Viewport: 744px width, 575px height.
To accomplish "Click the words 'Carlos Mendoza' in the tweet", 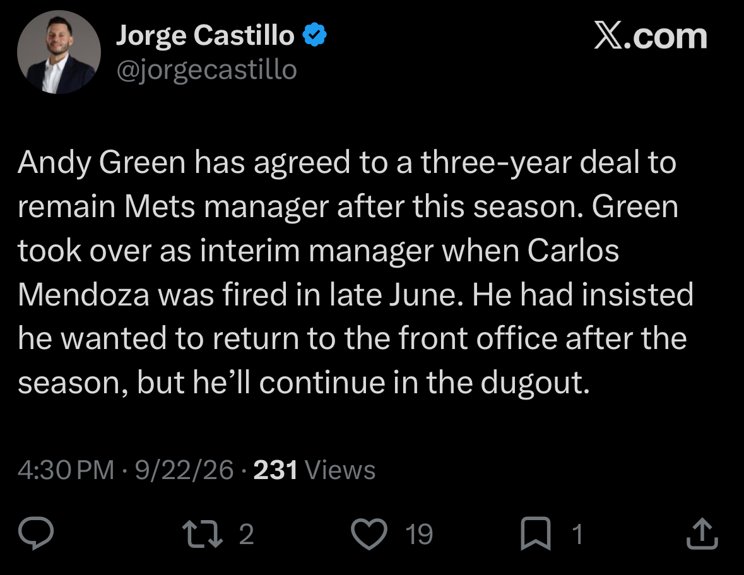I will 319,272.
